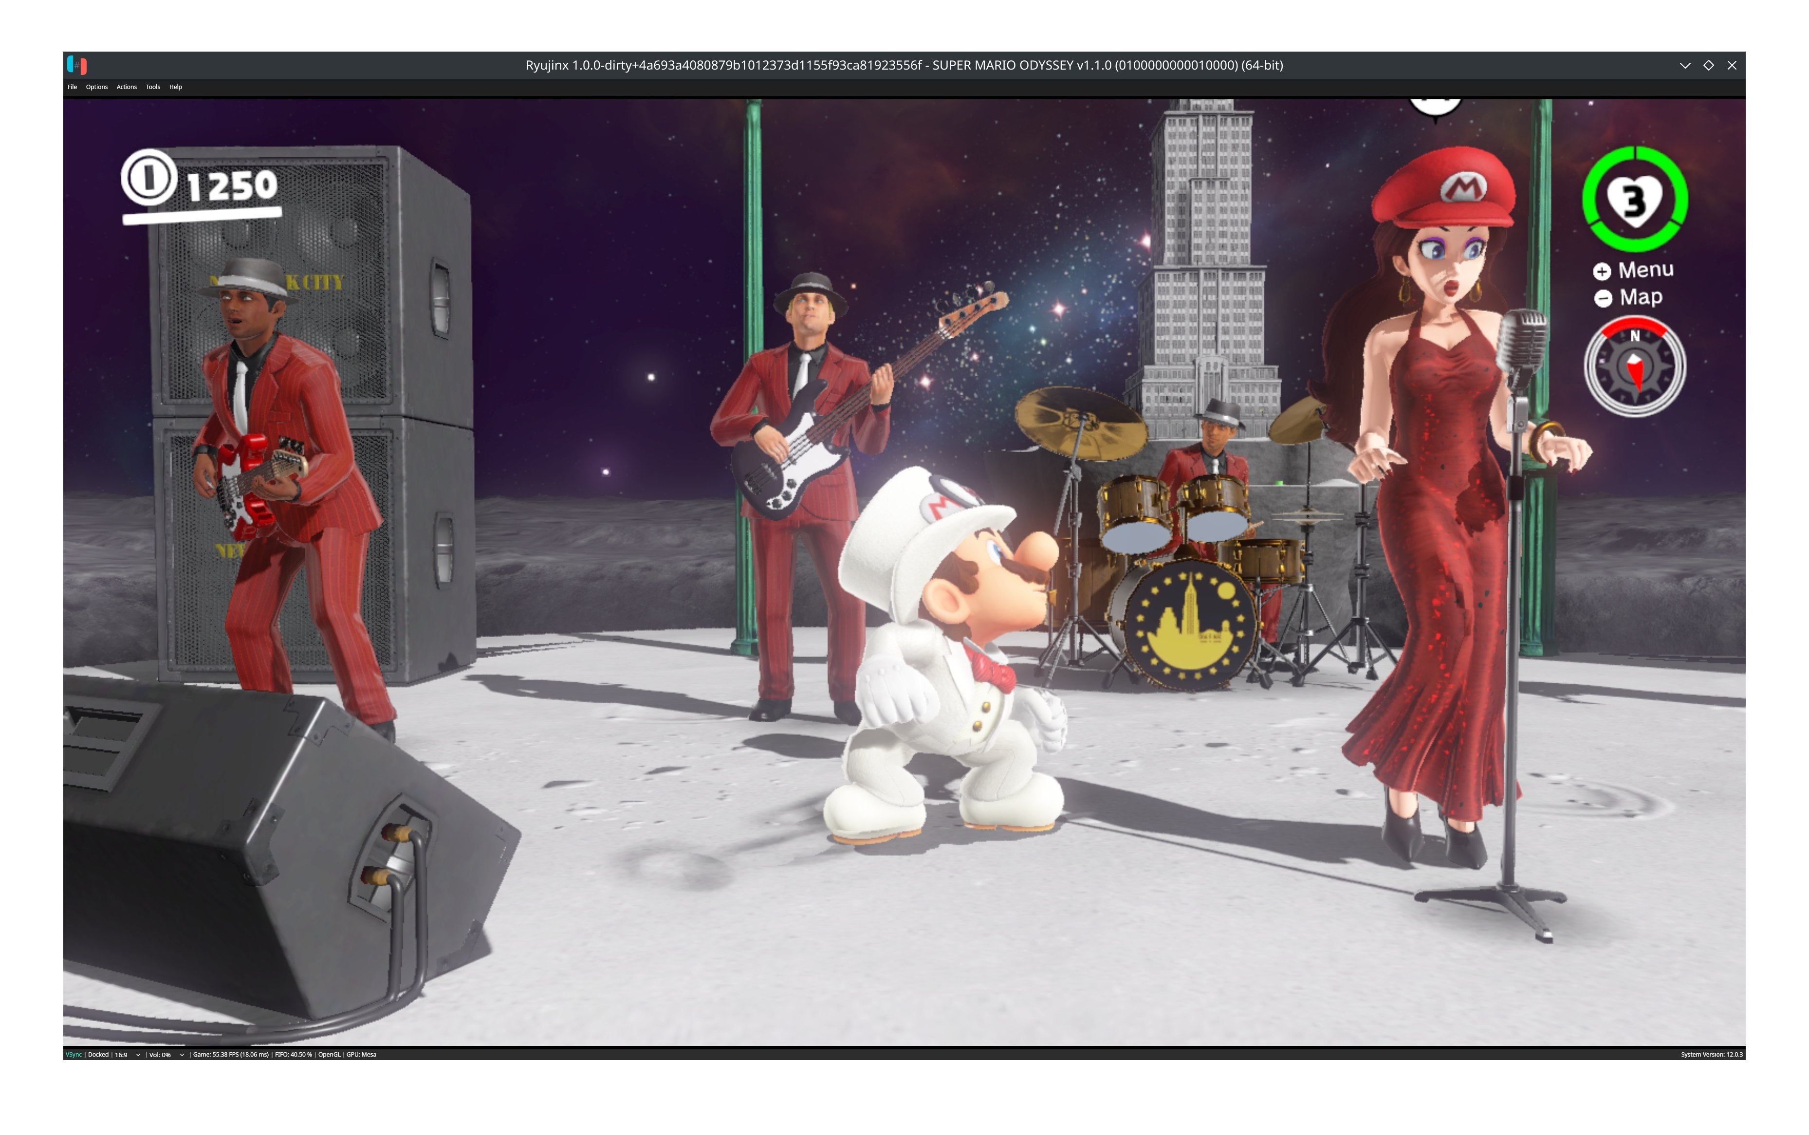Click the System Version: 12.0.3 label

click(1712, 1055)
